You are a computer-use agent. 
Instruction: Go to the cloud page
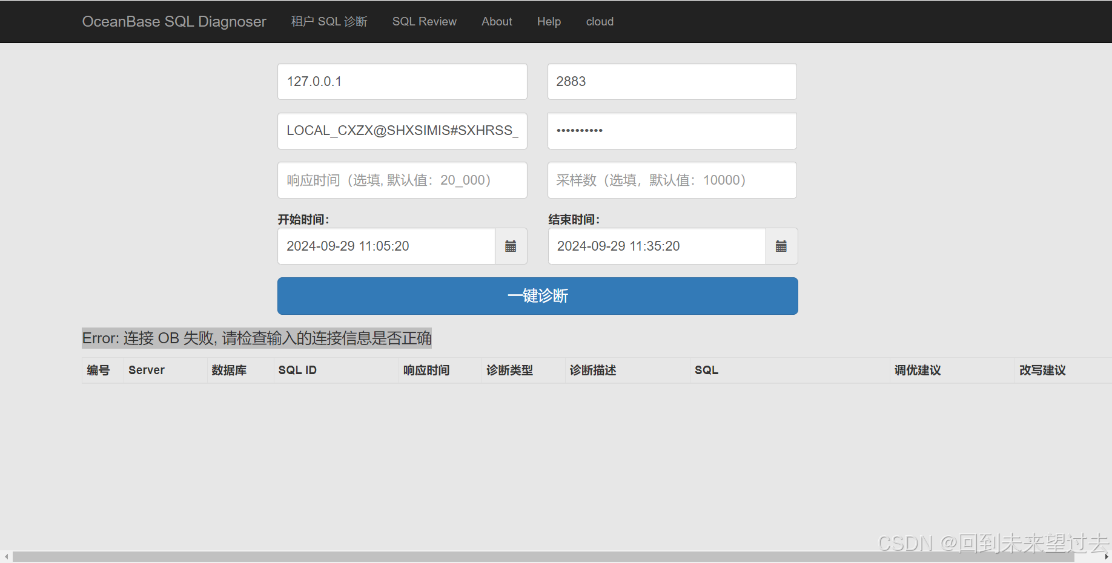click(599, 21)
